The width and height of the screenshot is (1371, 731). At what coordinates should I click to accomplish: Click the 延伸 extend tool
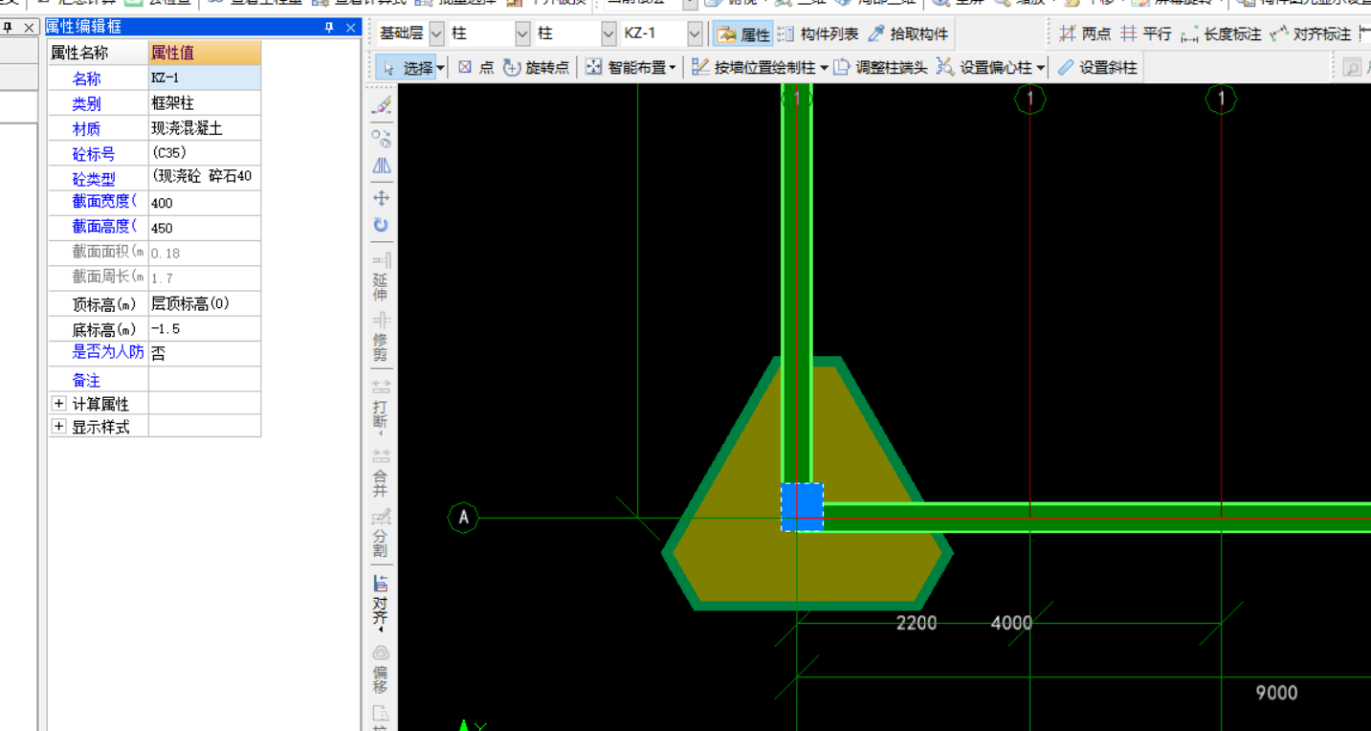pyautogui.click(x=381, y=277)
